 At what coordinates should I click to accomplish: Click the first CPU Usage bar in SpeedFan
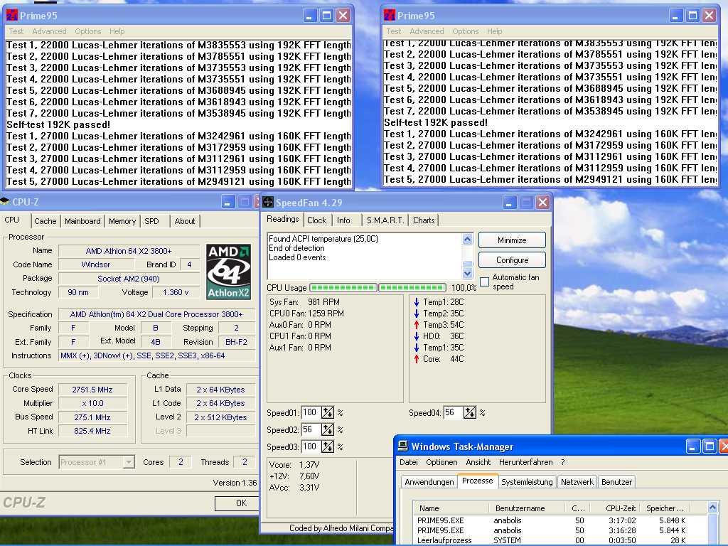point(343,287)
